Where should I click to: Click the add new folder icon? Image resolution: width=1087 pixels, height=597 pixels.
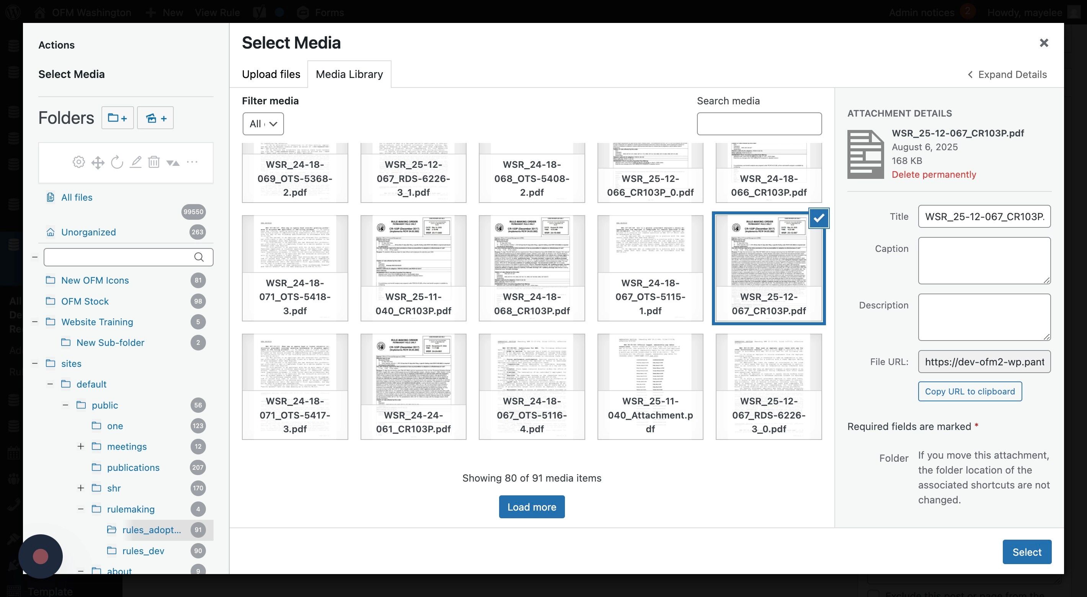tap(117, 118)
